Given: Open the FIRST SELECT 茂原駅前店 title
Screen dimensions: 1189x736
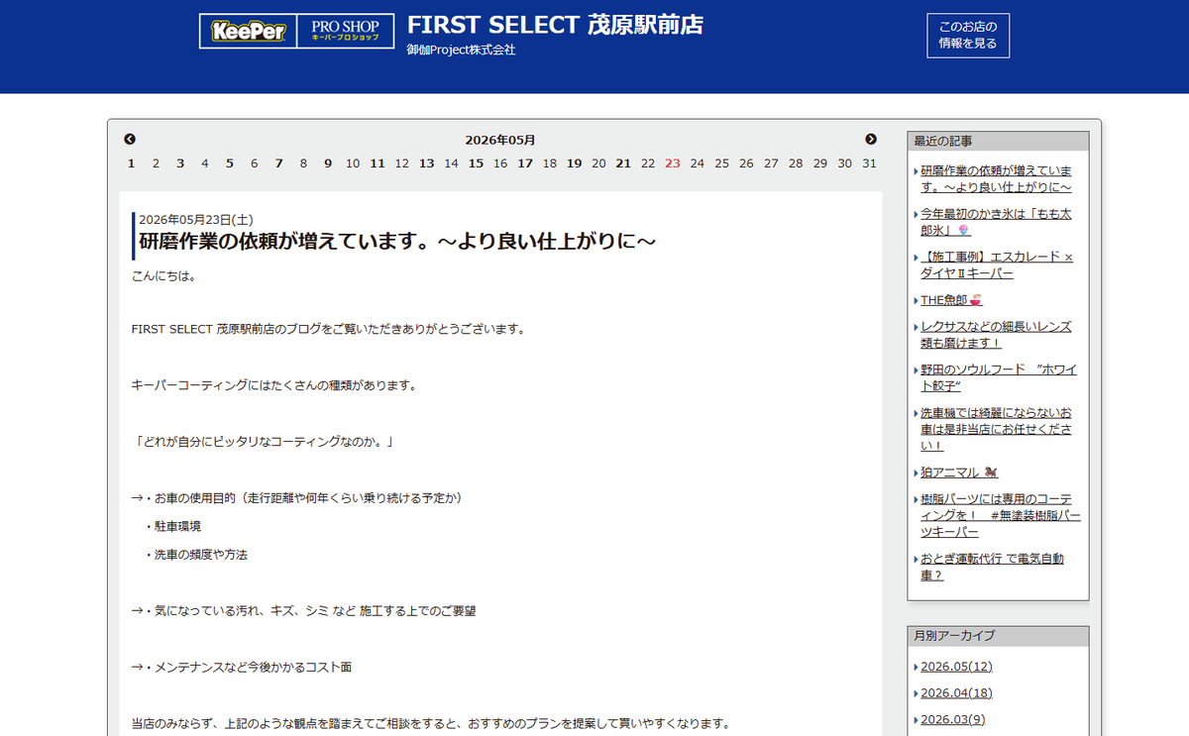Looking at the screenshot, I should click(555, 25).
